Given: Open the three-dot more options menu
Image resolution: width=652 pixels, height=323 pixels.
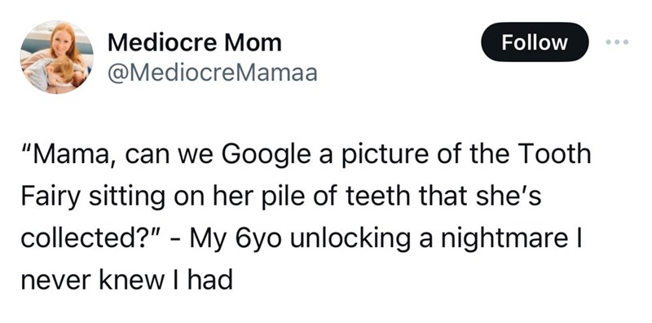Looking at the screenshot, I should point(618,42).
